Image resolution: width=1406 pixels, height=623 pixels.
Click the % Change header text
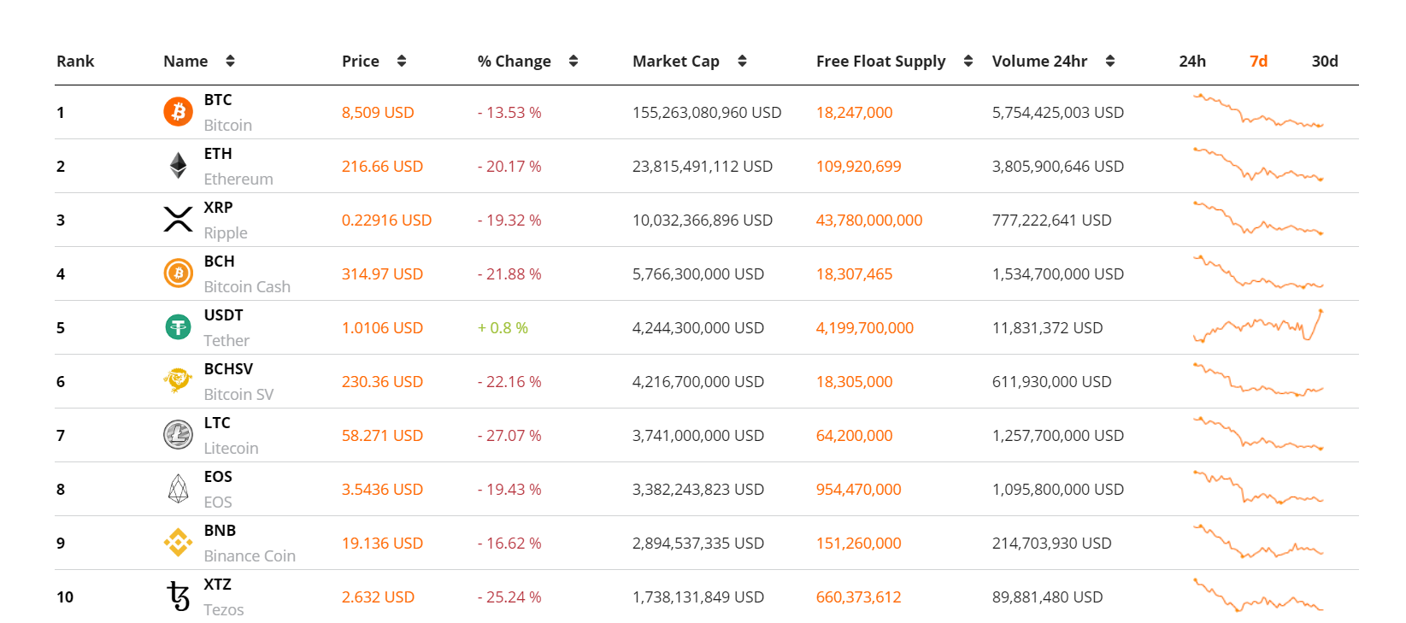(x=514, y=62)
